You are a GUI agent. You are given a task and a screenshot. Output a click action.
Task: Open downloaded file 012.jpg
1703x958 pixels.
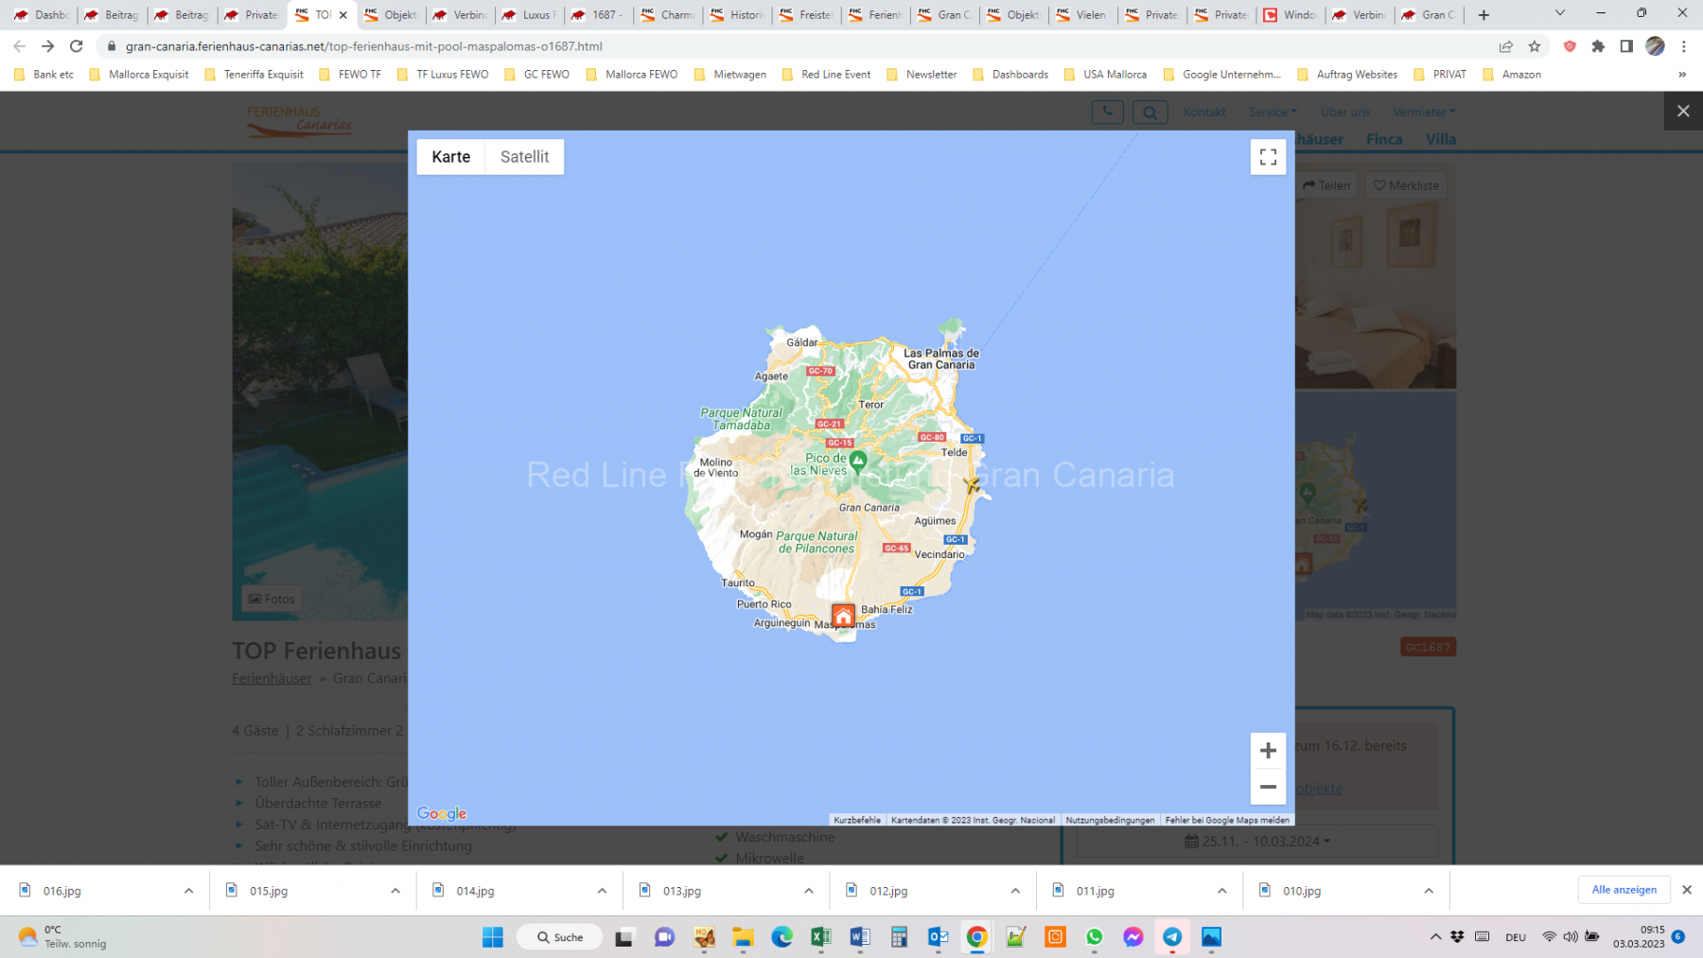tap(888, 891)
